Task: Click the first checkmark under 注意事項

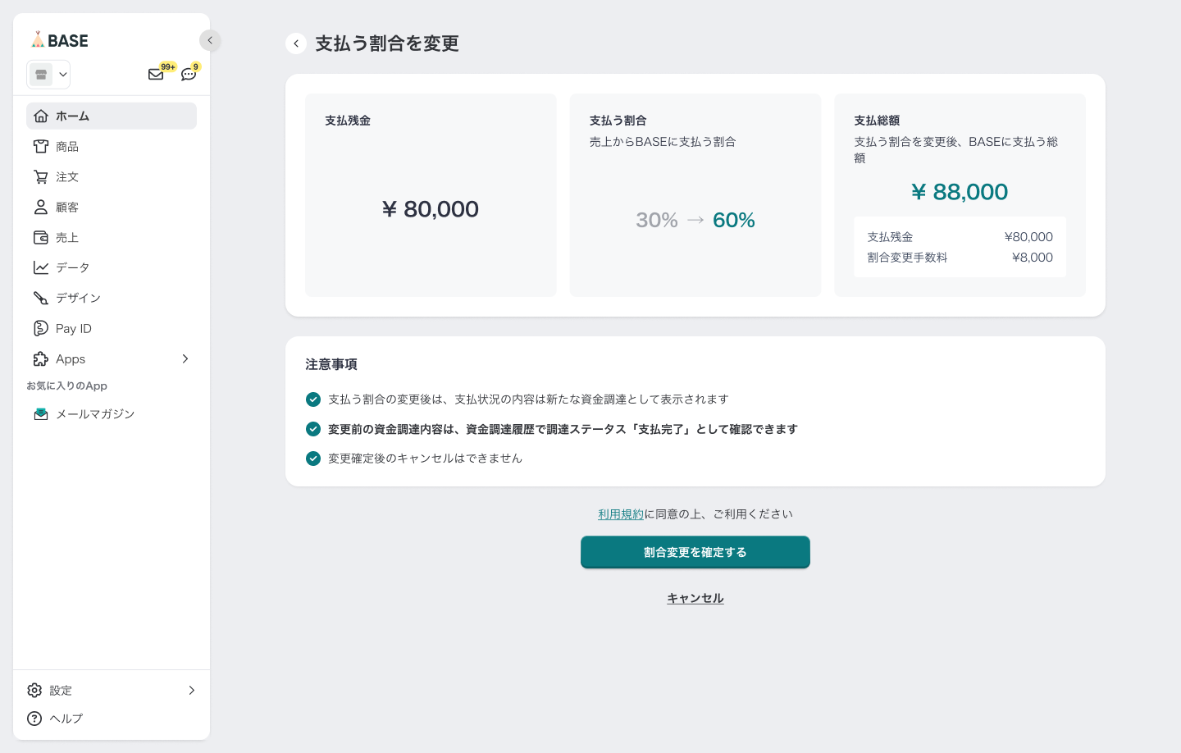Action: point(313,399)
